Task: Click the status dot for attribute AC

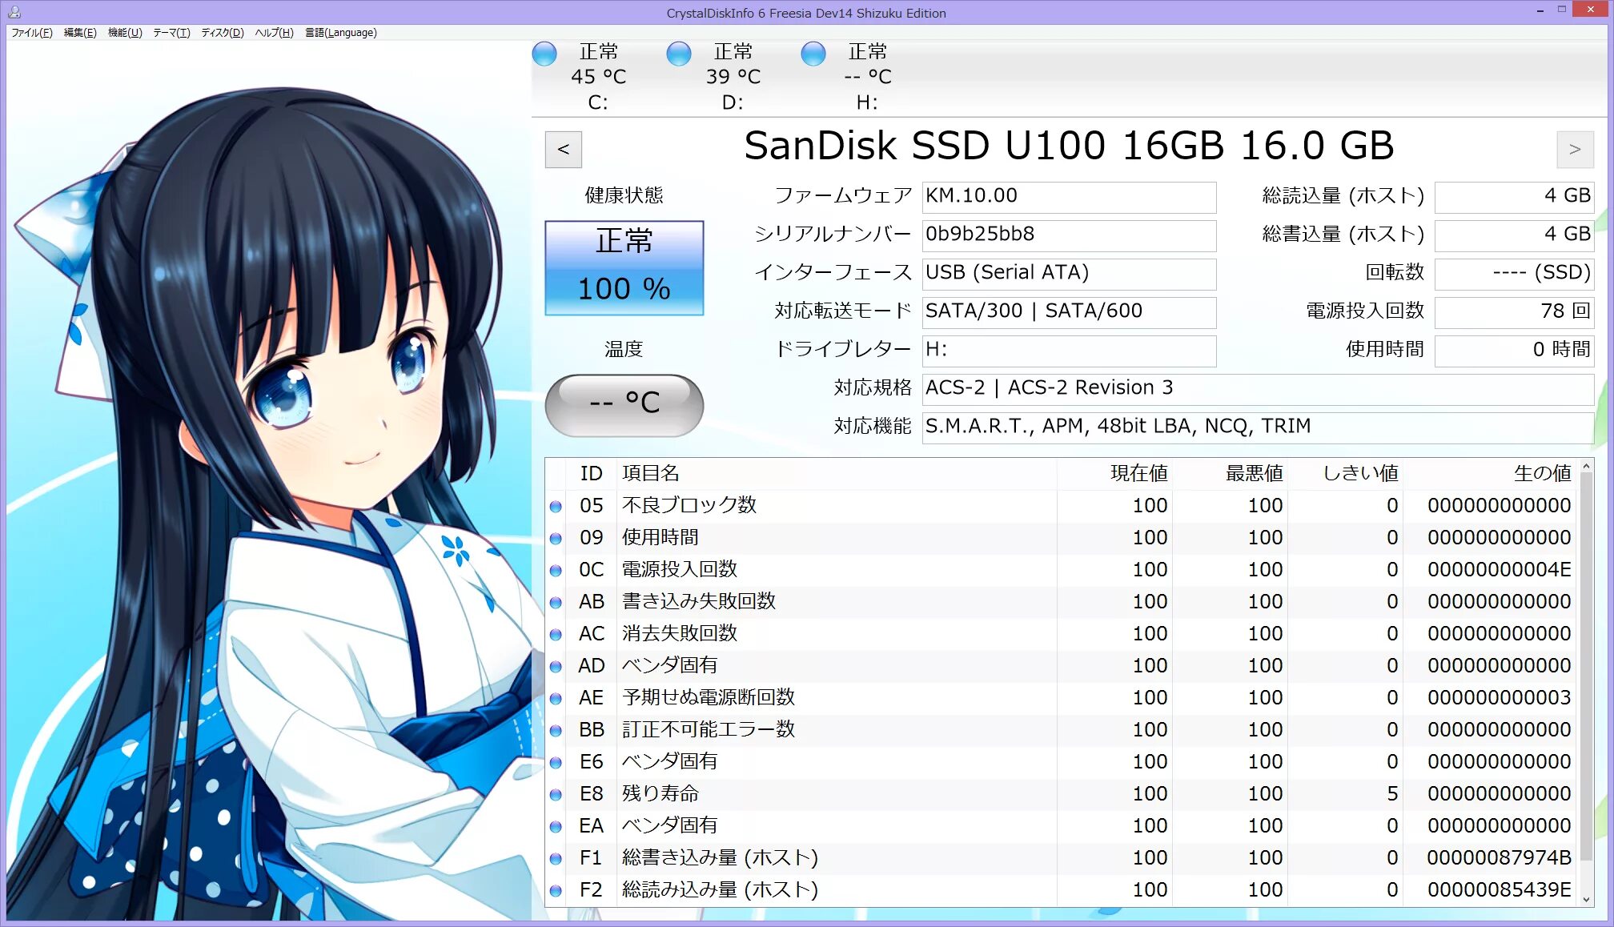Action: 556,635
